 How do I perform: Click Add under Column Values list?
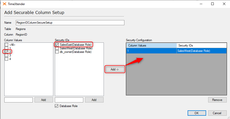click(x=44, y=100)
